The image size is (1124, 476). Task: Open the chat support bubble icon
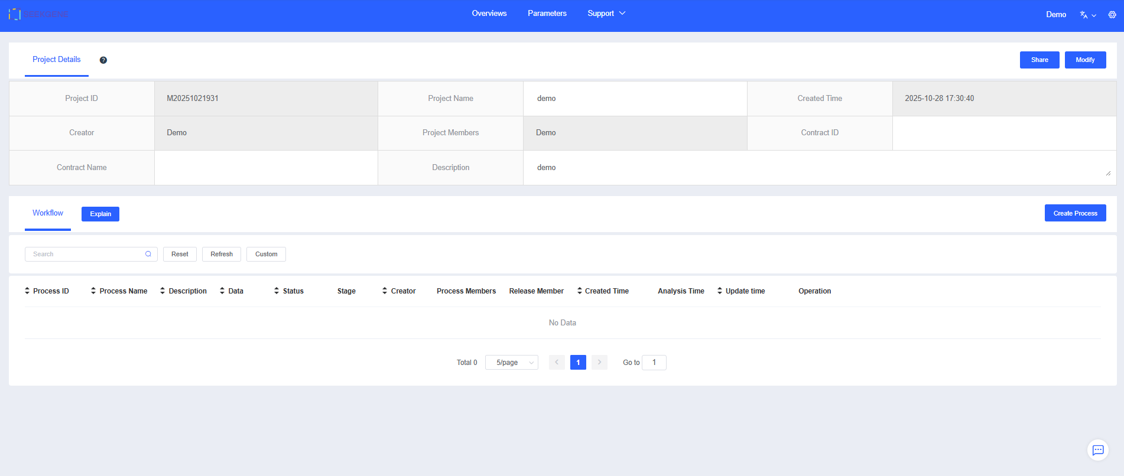(x=1097, y=450)
